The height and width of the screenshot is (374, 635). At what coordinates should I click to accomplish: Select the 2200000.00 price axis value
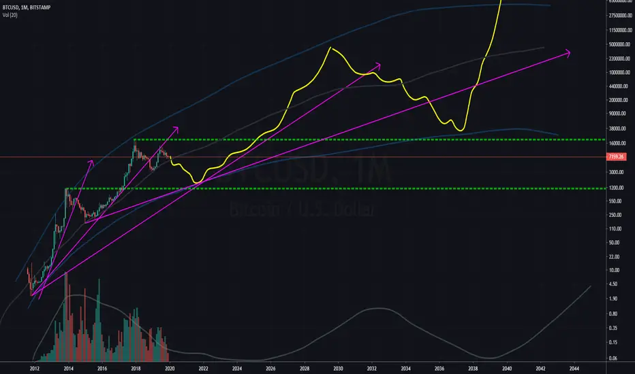point(619,58)
